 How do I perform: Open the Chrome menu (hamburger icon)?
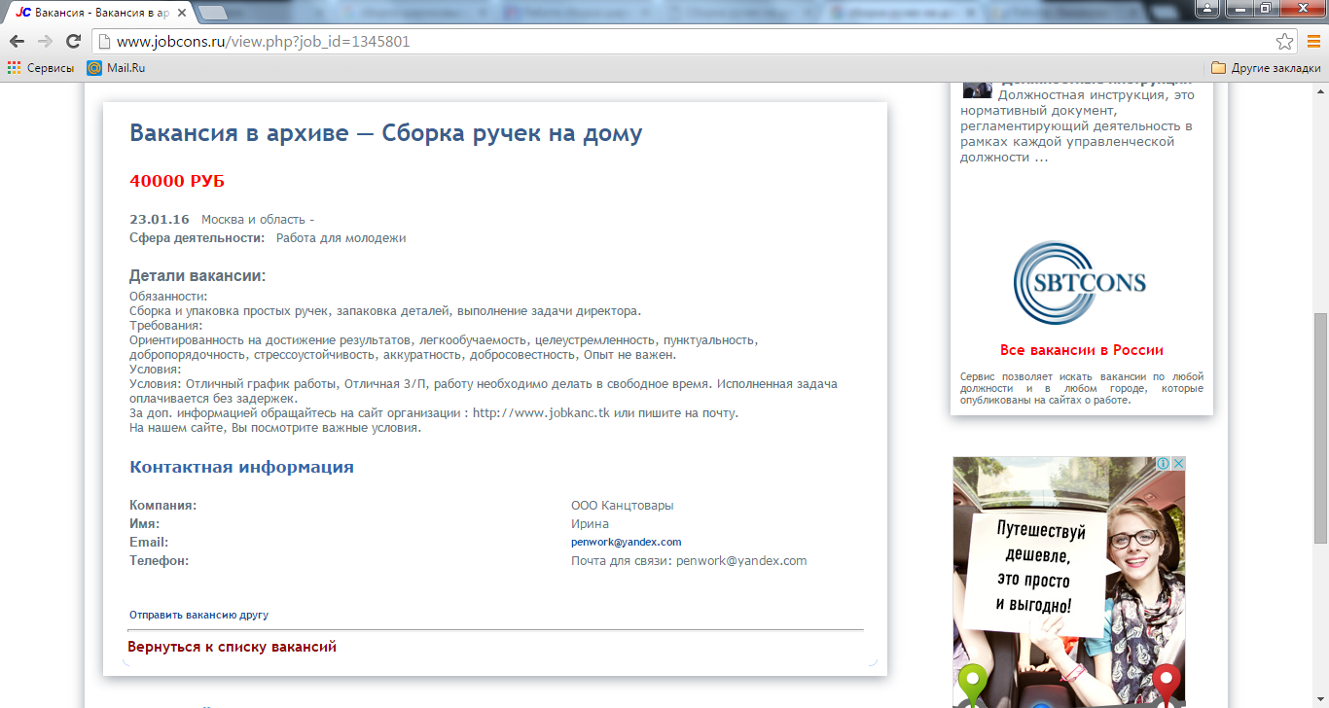click(x=1312, y=42)
